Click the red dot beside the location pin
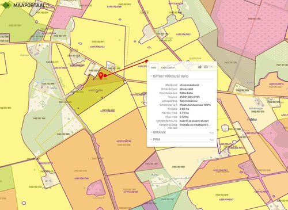The image size is (288, 210). (x=105, y=75)
